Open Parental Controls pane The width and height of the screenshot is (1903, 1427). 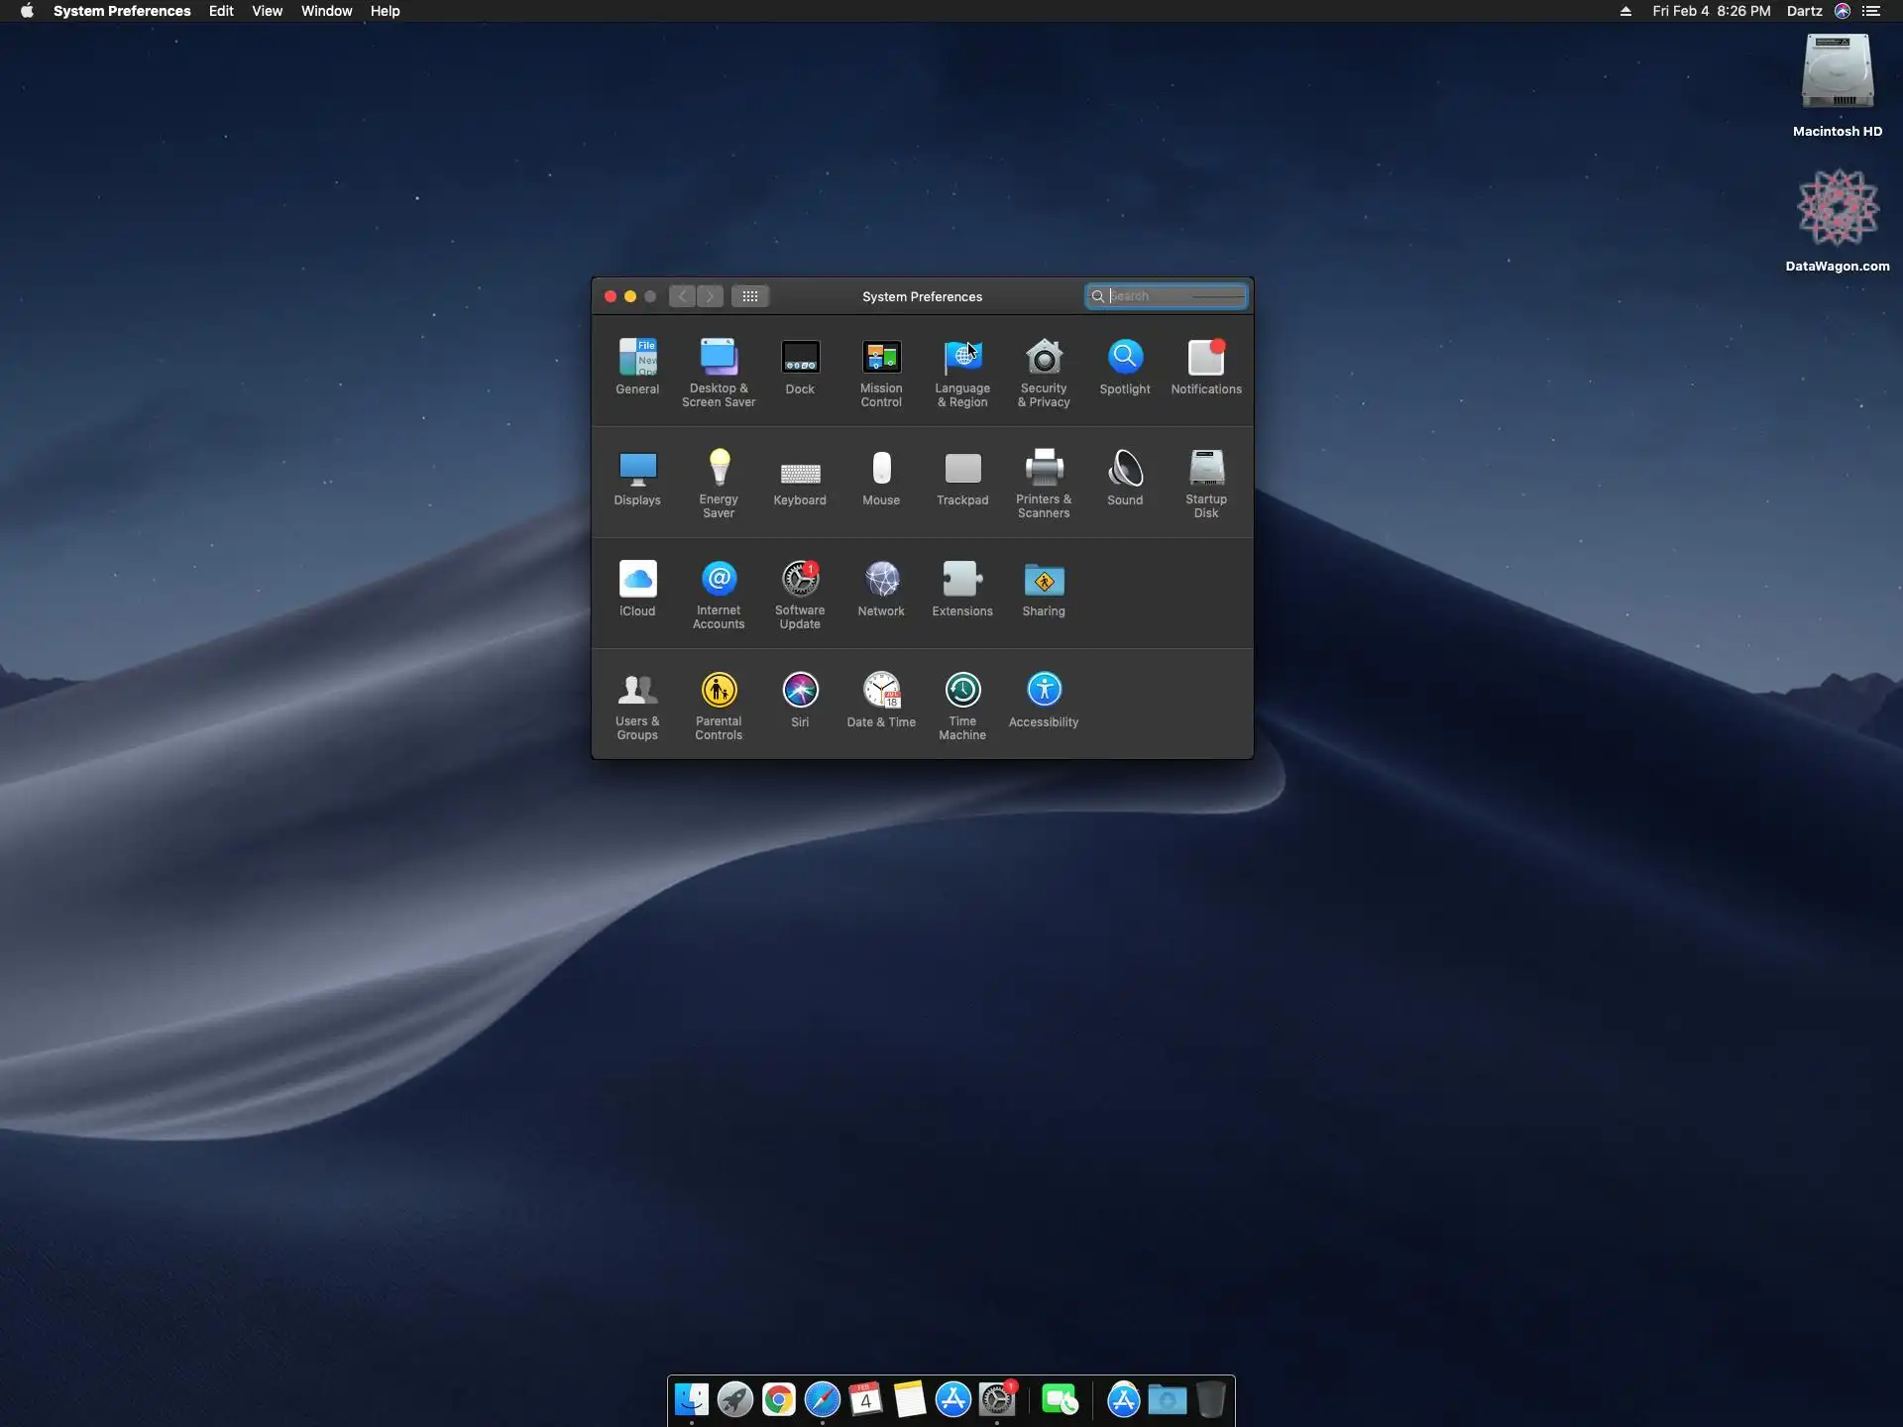pyautogui.click(x=719, y=692)
